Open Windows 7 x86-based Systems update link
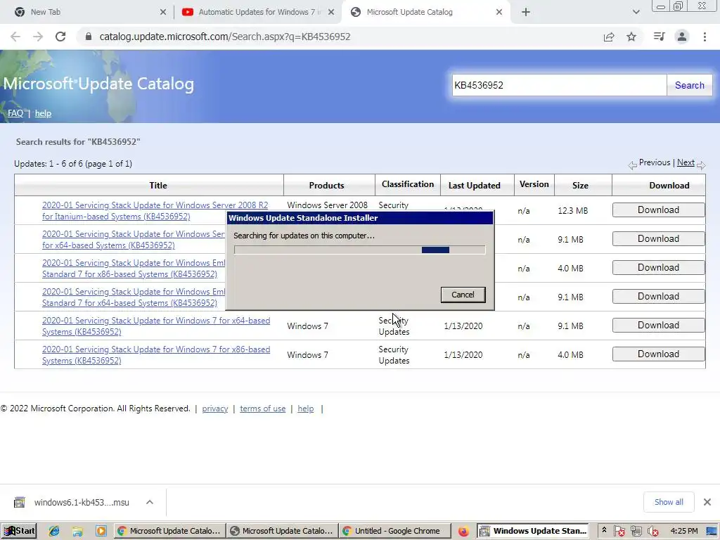The height and width of the screenshot is (540, 720). tap(156, 355)
